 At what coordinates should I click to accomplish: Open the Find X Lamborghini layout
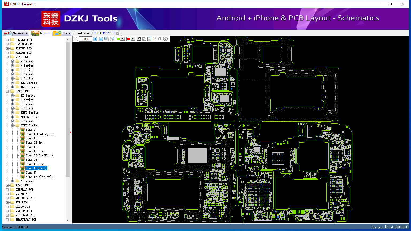click(x=40, y=134)
